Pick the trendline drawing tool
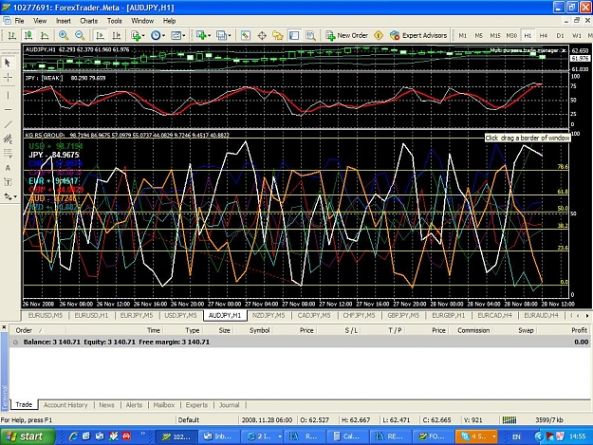The image size is (593, 445). point(8,124)
